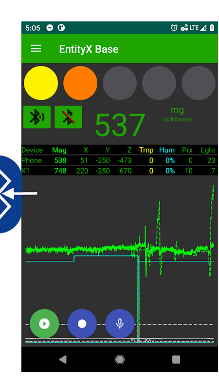This screenshot has width=219, height=390.
Task: Tap the last gray indicator circle
Action: (x=199, y=83)
